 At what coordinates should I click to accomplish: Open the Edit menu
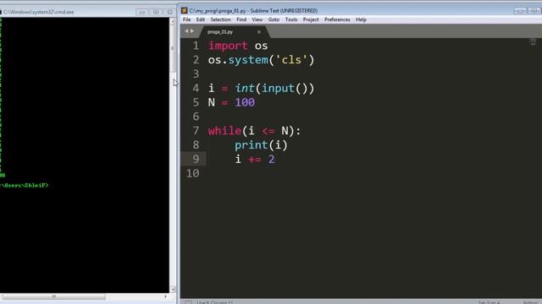click(x=201, y=19)
